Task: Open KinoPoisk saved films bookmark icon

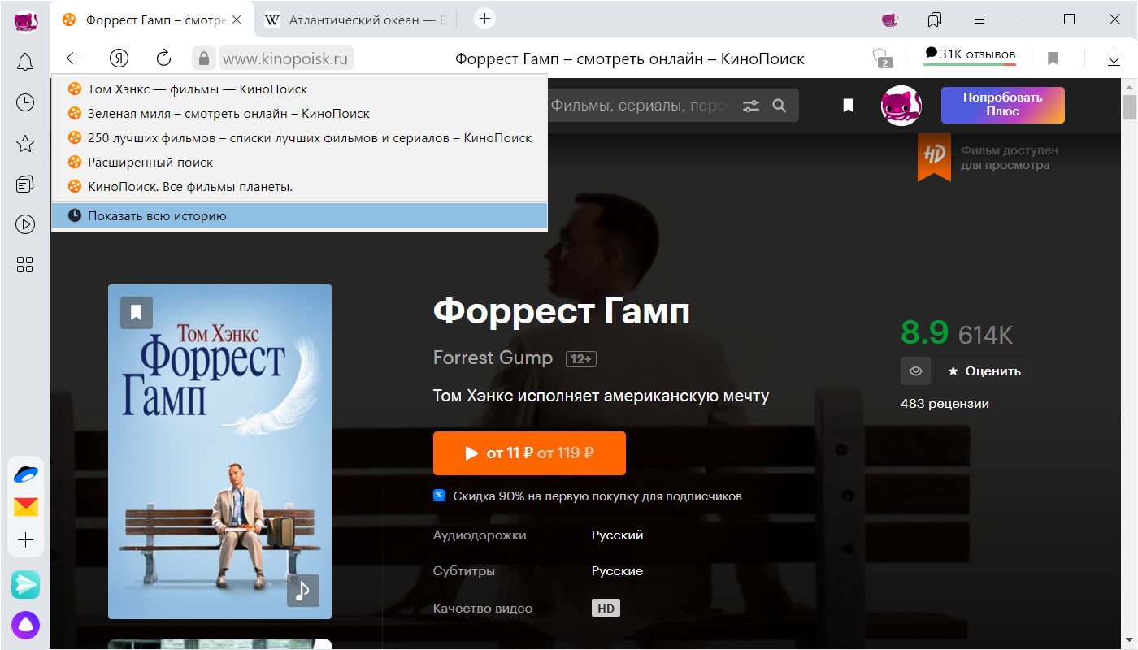Action: tap(849, 106)
